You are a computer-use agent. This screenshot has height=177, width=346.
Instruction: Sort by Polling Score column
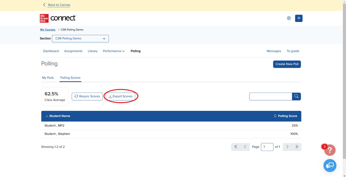pyautogui.click(x=286, y=116)
